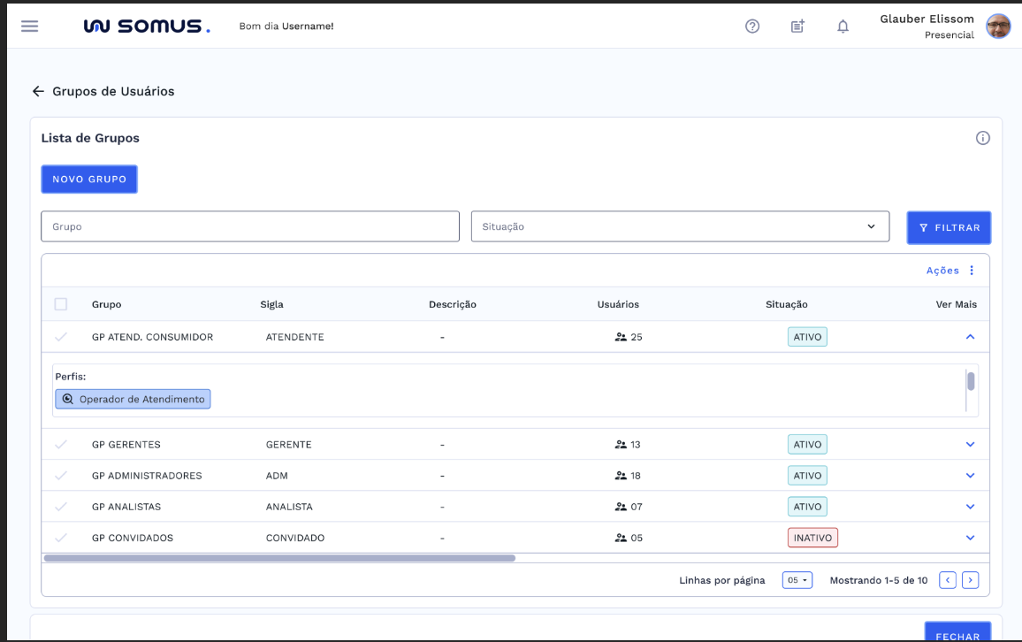
Task: Expand the GP ADMINISTRADORES row details
Action: [970, 476]
